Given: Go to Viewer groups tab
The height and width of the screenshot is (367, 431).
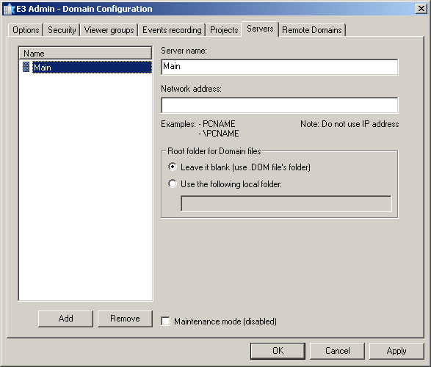Looking at the screenshot, I should point(109,29).
